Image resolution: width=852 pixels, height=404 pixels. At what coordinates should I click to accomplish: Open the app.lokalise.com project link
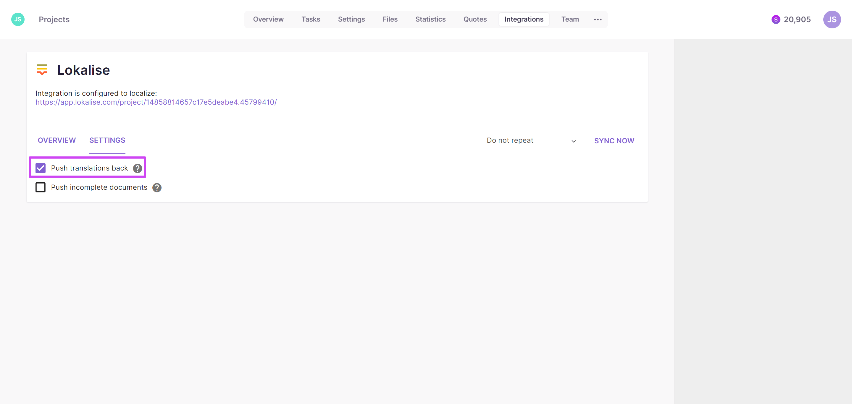[x=156, y=103]
